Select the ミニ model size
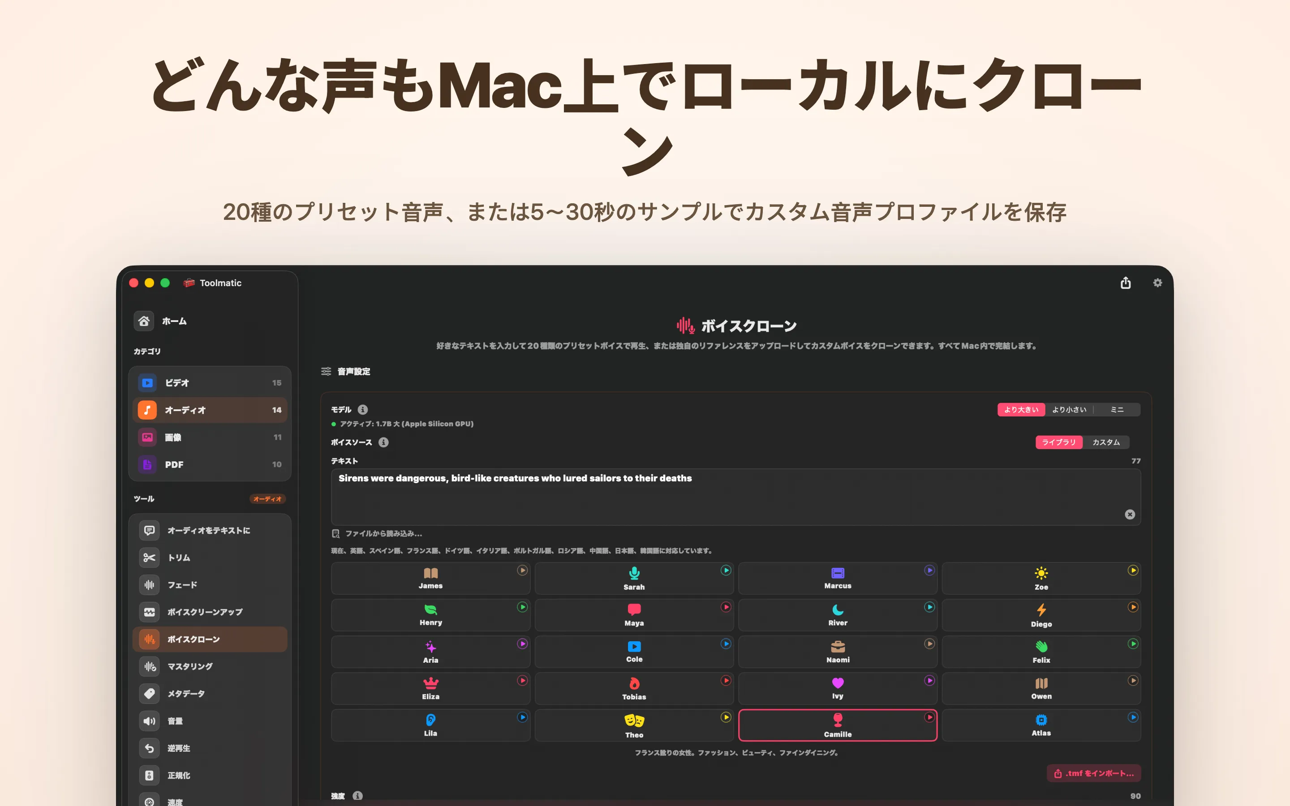1290x806 pixels. tap(1117, 409)
